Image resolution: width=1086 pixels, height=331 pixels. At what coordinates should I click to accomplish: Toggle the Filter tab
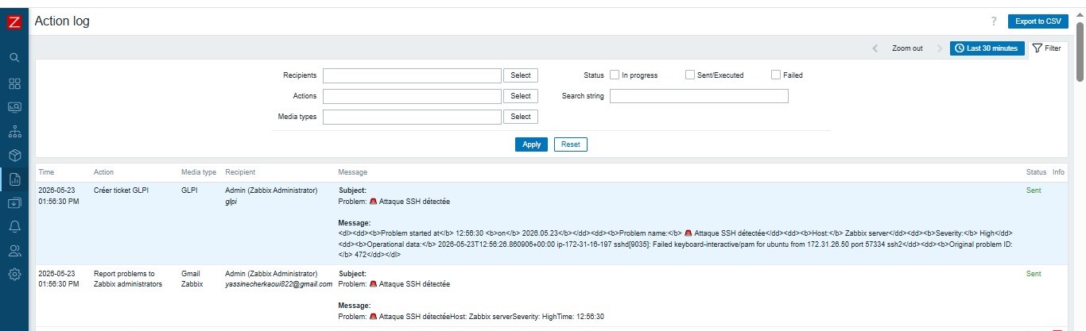pos(1047,48)
